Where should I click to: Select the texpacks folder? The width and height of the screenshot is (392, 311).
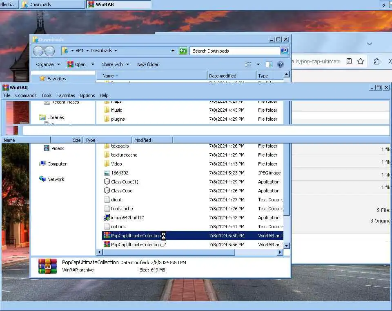point(120,146)
